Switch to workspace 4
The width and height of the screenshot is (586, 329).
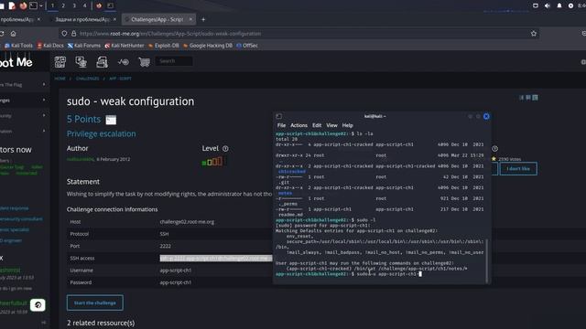tap(85, 5)
